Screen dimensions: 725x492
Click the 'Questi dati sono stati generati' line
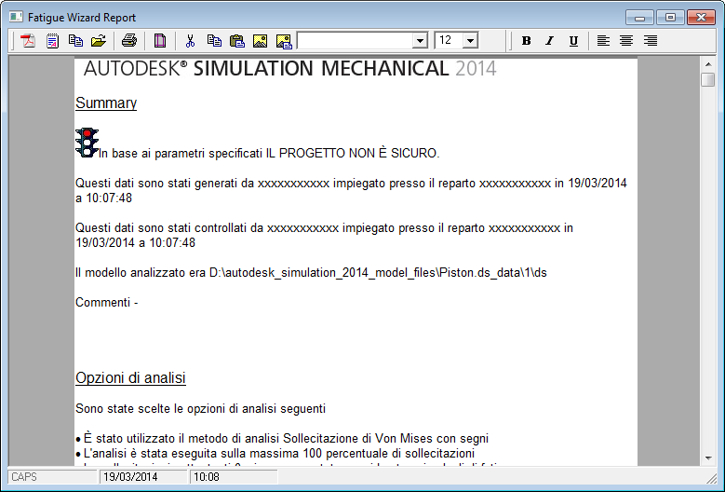351,190
